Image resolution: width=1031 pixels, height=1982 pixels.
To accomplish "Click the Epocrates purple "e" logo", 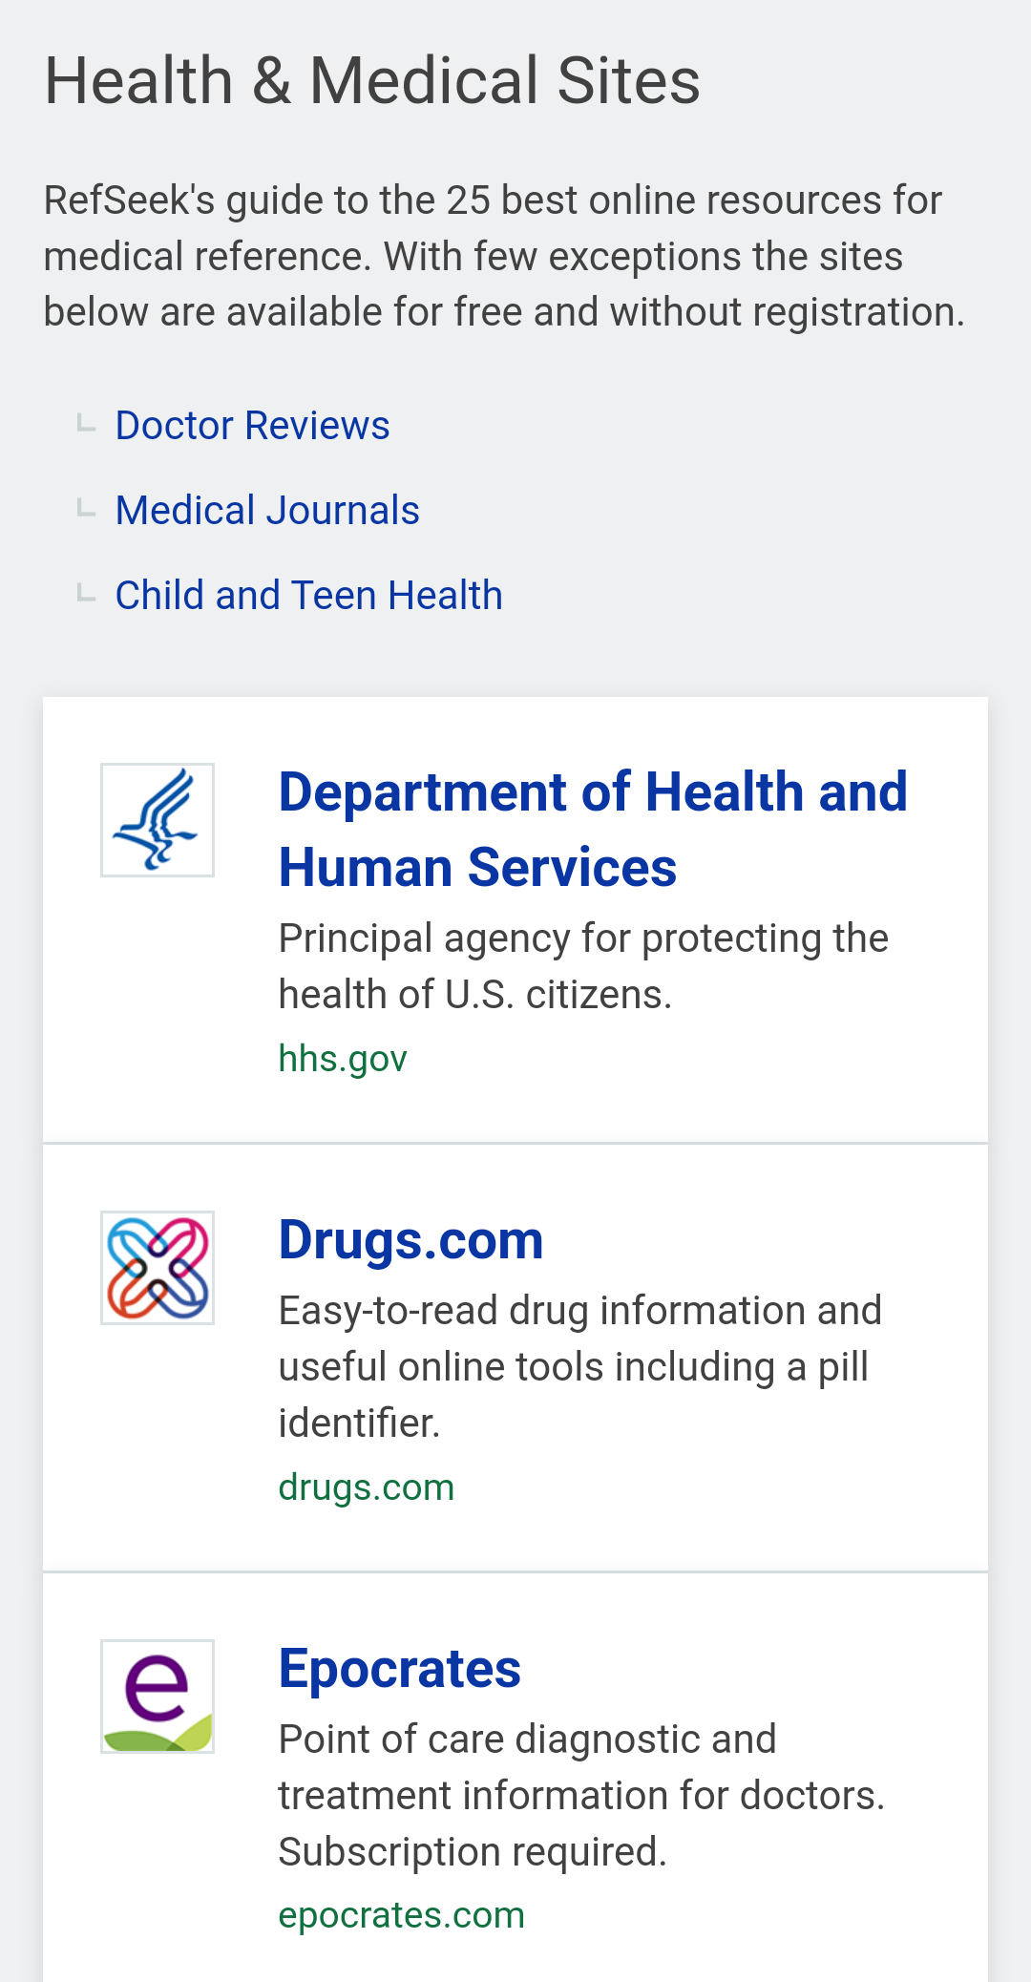I will 158,1697.
